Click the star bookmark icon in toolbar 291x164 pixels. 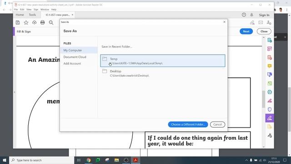(26, 22)
